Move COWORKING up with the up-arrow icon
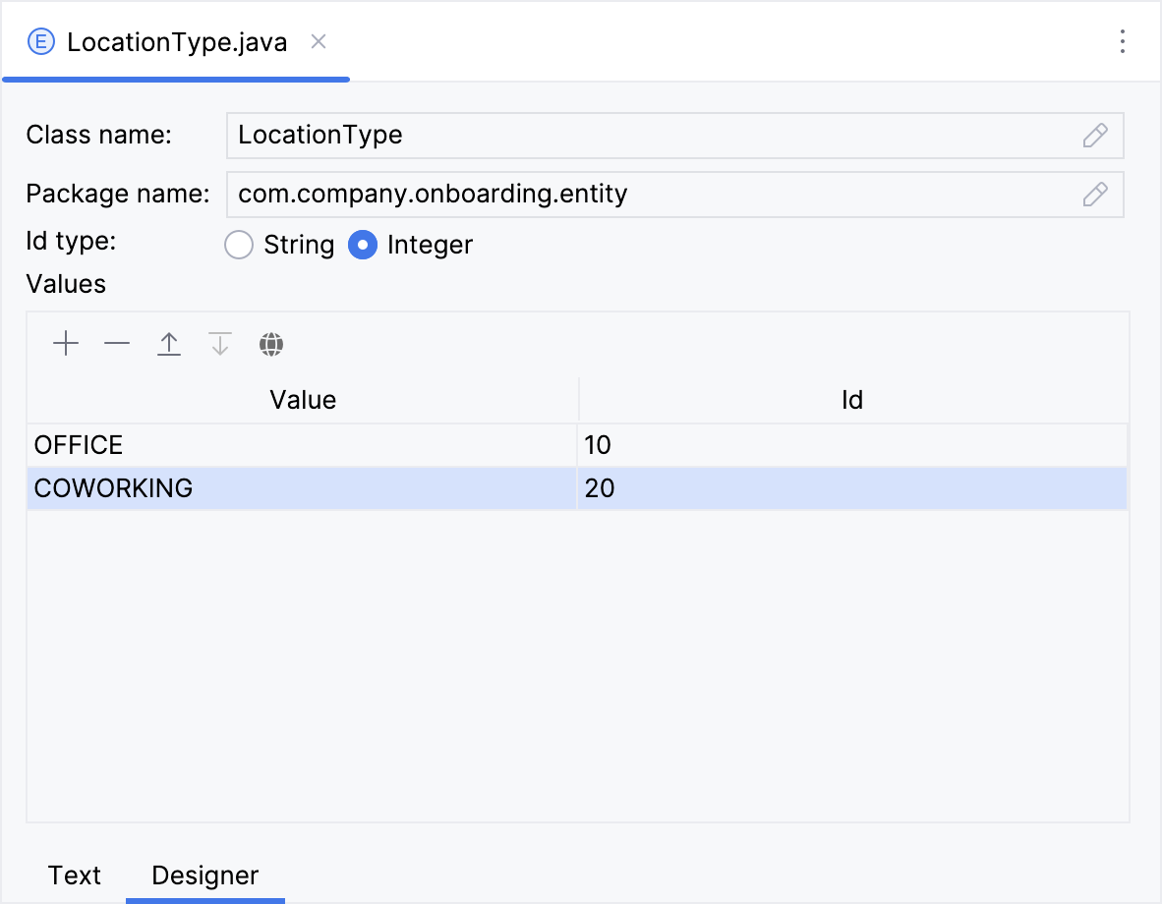This screenshot has height=904, width=1162. coord(168,344)
